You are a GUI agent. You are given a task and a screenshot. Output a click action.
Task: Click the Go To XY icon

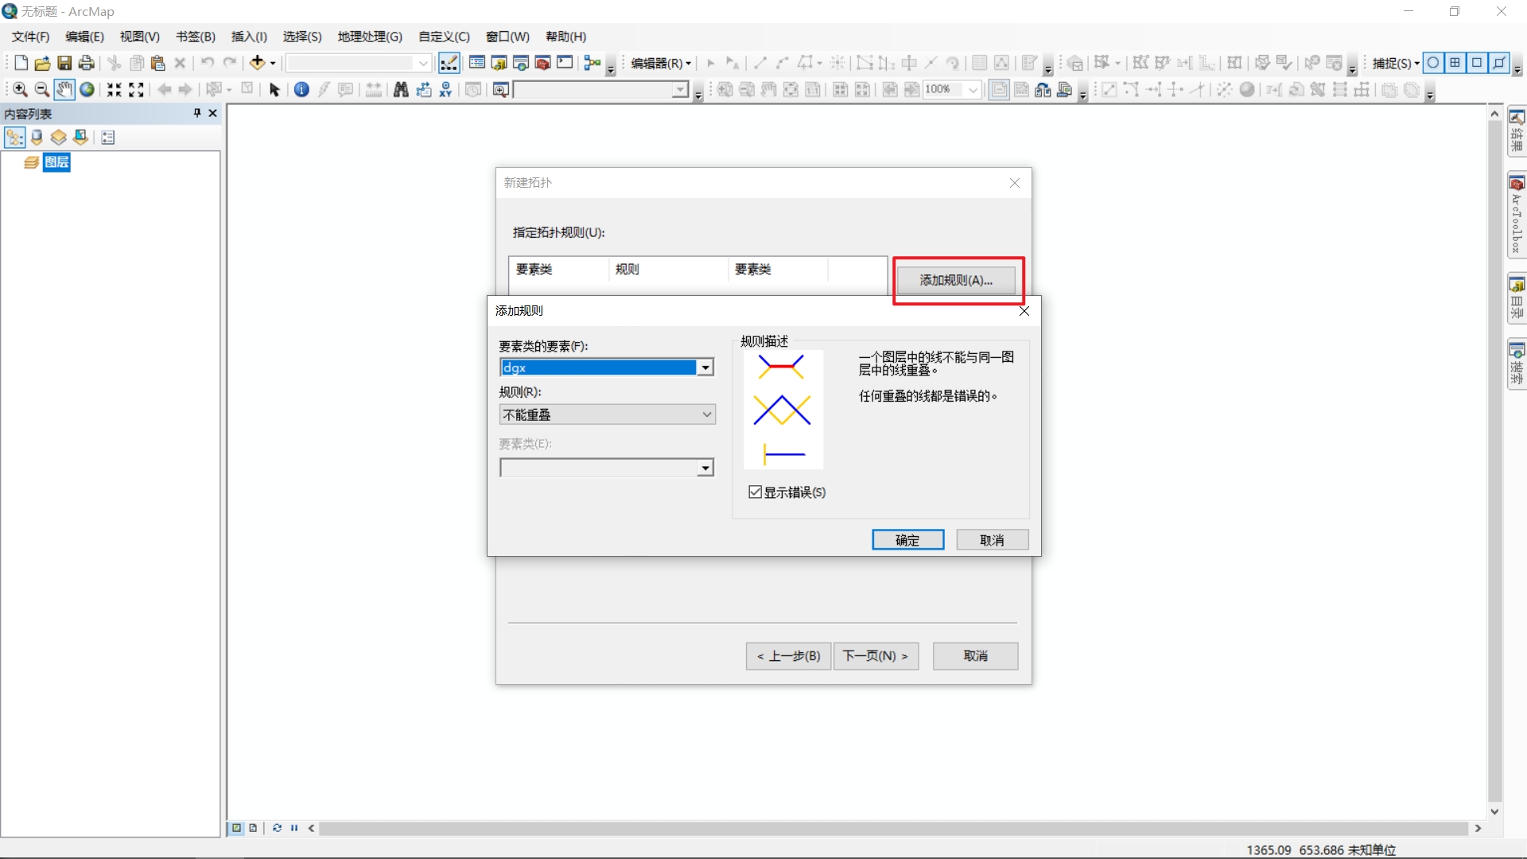pyautogui.click(x=445, y=90)
